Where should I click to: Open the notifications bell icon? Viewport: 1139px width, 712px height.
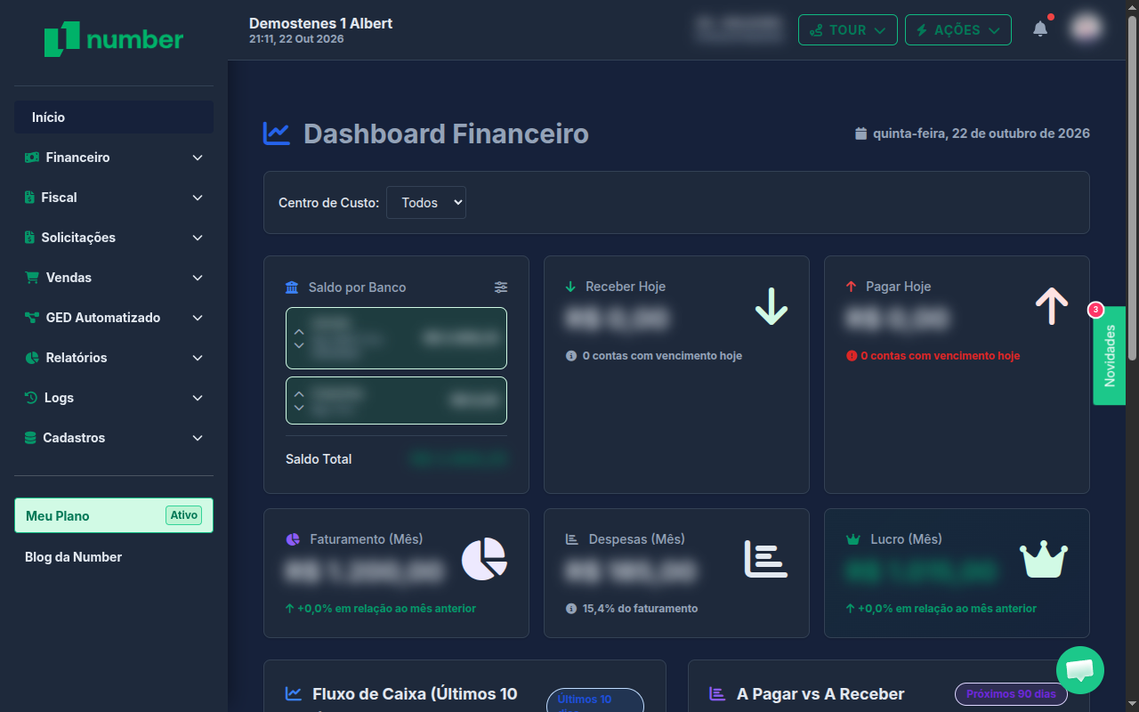[1040, 29]
